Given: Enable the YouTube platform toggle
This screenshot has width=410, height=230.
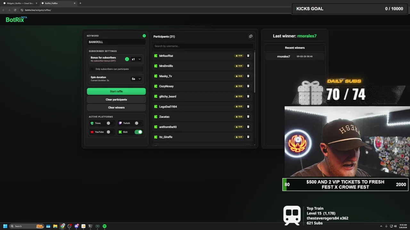Looking at the screenshot, I should tap(110, 132).
